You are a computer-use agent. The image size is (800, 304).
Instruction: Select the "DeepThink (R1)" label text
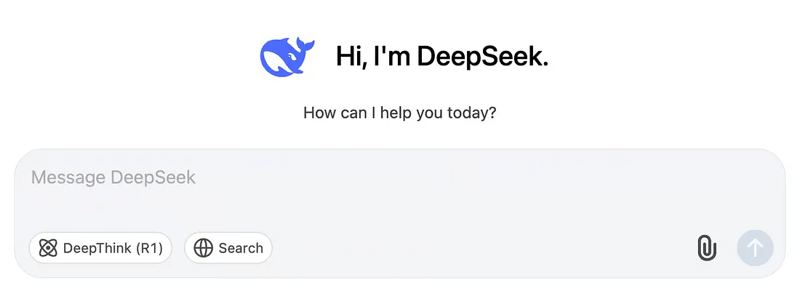pyautogui.click(x=113, y=249)
